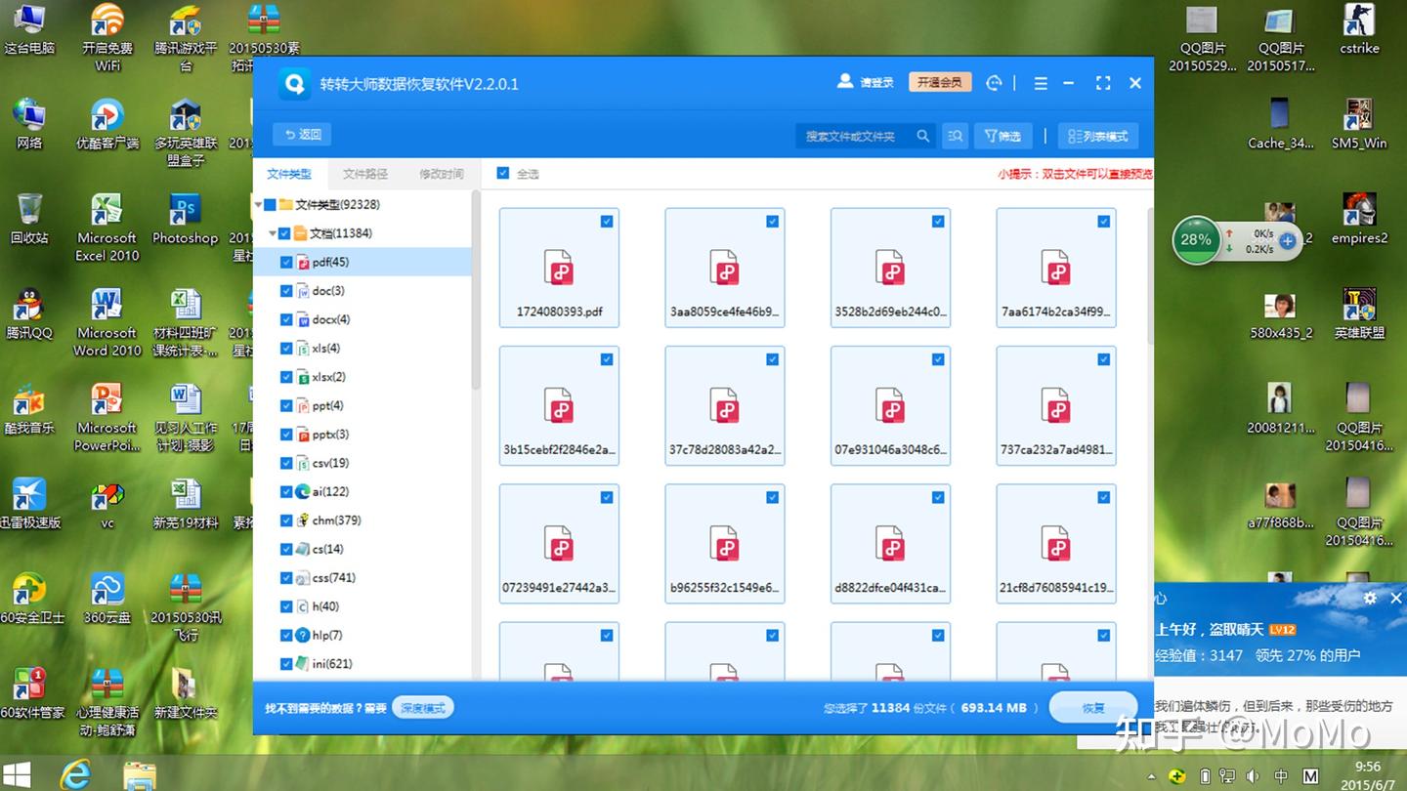The width and height of the screenshot is (1407, 791).
Task: Uncheck the checkbox on 1724080393.pdf thumbnail
Action: coord(607,222)
